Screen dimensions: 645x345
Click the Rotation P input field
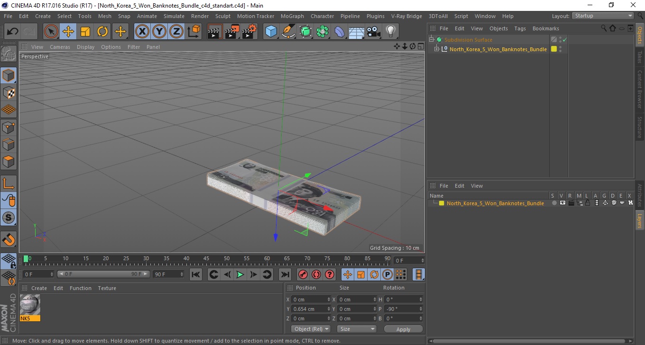pyautogui.click(x=403, y=309)
